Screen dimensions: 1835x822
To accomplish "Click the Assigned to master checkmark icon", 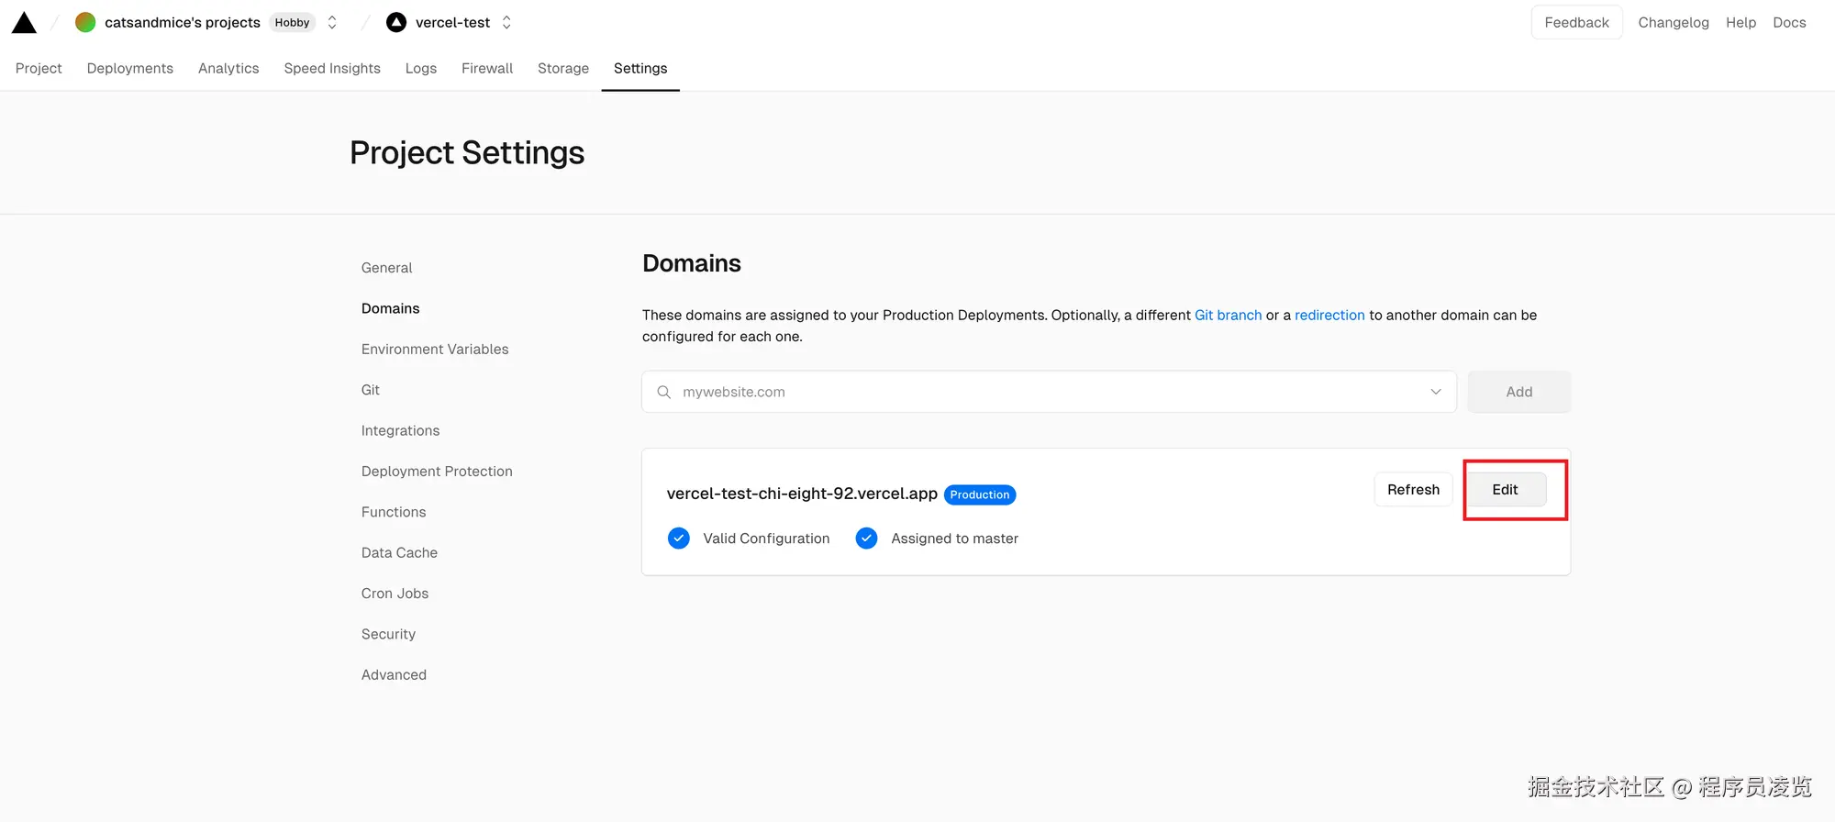I will pos(866,539).
